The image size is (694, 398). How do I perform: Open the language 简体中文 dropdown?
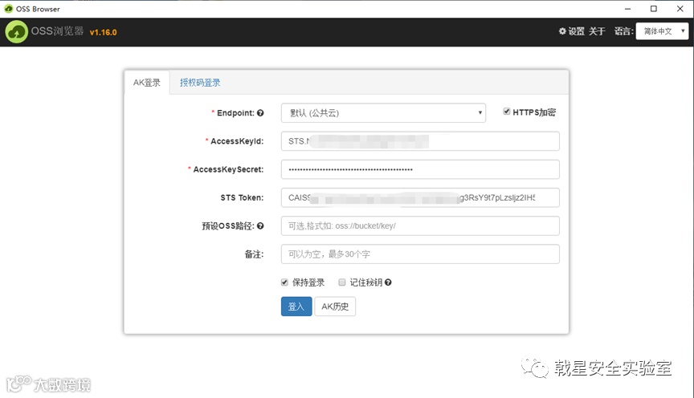click(x=662, y=31)
